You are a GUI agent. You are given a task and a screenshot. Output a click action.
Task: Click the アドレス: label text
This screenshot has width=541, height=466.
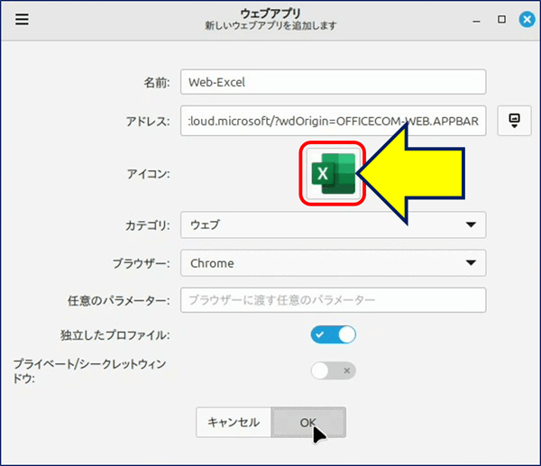coord(148,122)
